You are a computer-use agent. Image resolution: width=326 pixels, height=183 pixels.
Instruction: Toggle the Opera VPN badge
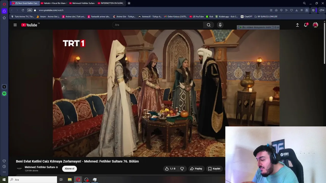click(30, 10)
